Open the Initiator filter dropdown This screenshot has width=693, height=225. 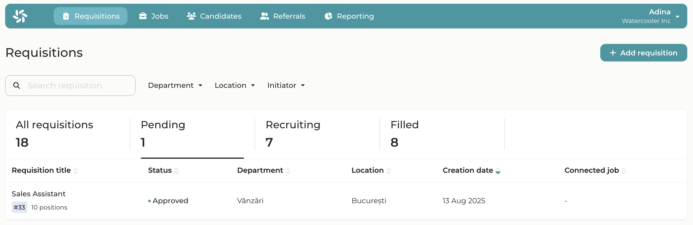click(x=286, y=86)
